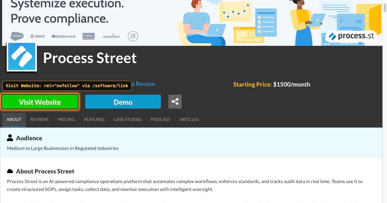Click the share icon button
The height and width of the screenshot is (203, 387).
[175, 102]
